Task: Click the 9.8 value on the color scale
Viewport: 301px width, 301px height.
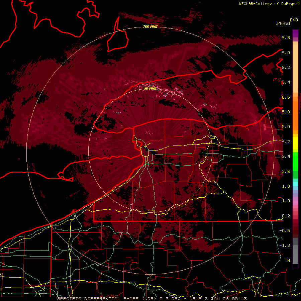Action: click(286, 38)
